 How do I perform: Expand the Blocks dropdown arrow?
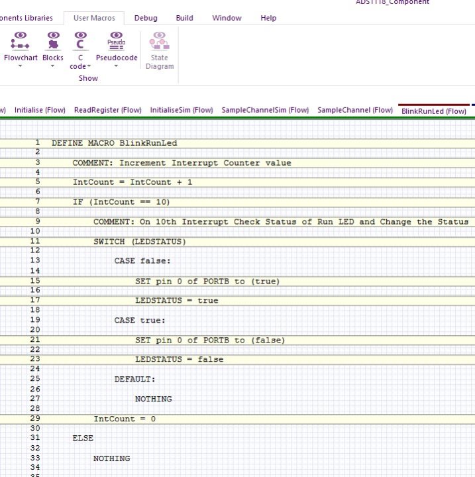pyautogui.click(x=52, y=66)
